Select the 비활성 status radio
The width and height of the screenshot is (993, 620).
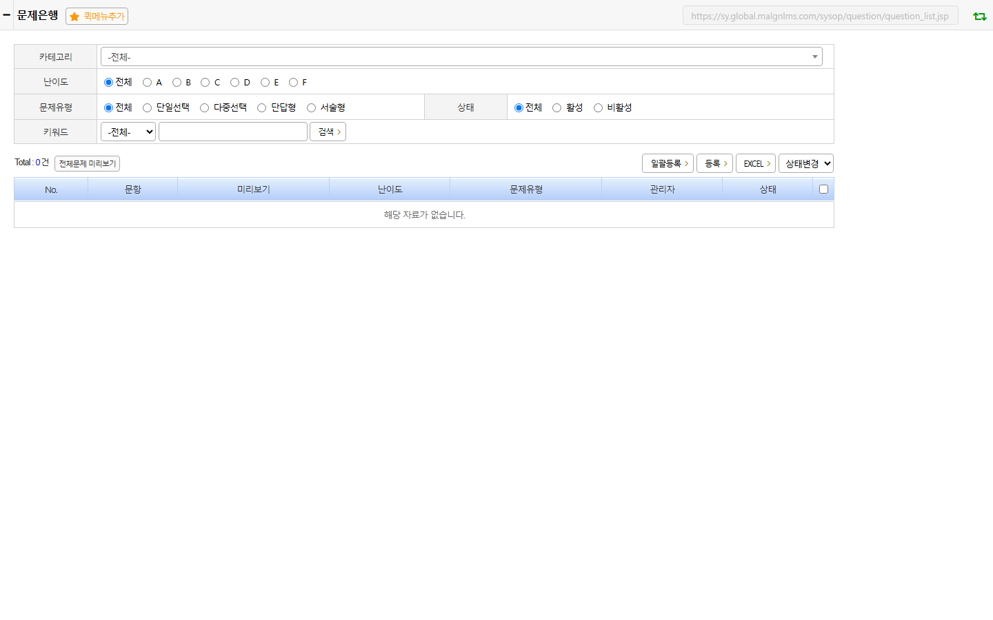click(x=598, y=107)
